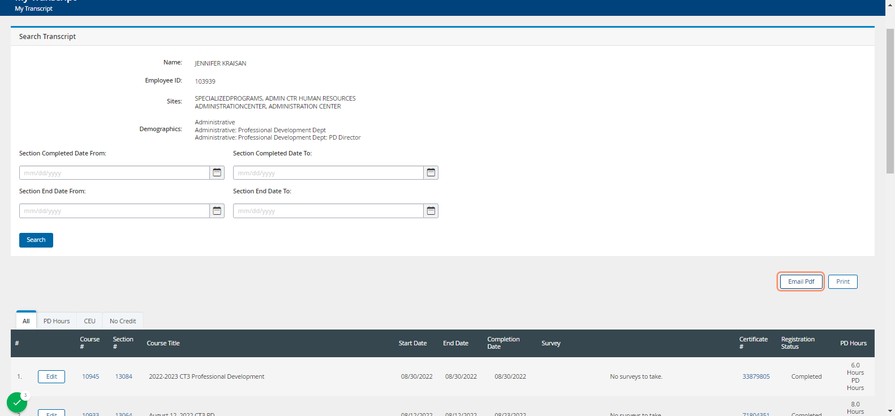Click the '2022-2023 CT3 Professional Development' course title

[x=206, y=376]
